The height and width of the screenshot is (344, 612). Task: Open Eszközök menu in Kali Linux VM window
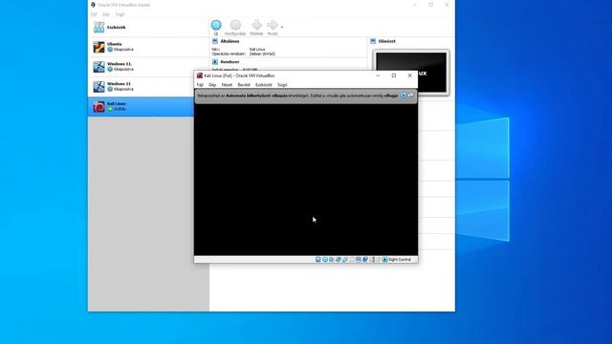(x=264, y=85)
